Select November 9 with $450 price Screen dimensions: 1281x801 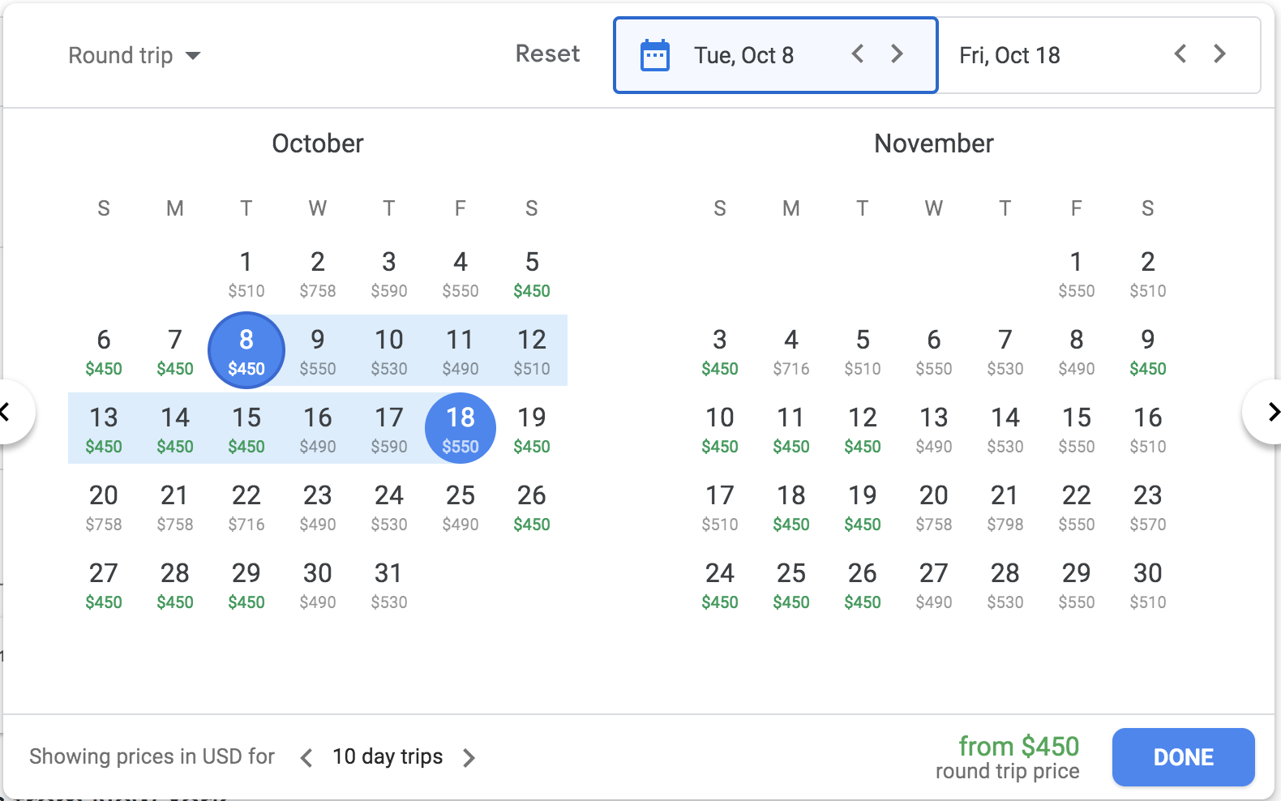coord(1147,351)
